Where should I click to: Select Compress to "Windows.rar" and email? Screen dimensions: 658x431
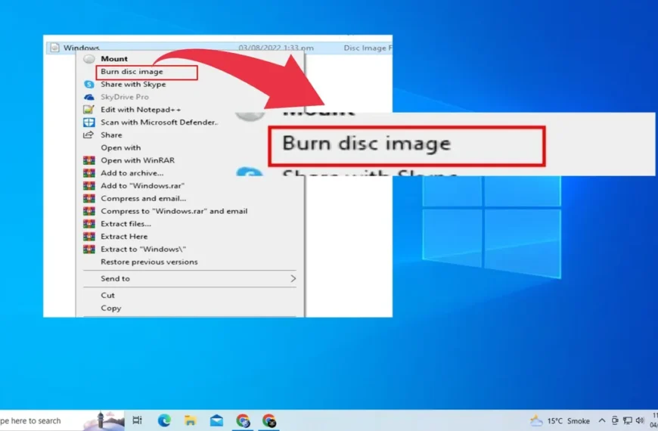click(x=174, y=211)
